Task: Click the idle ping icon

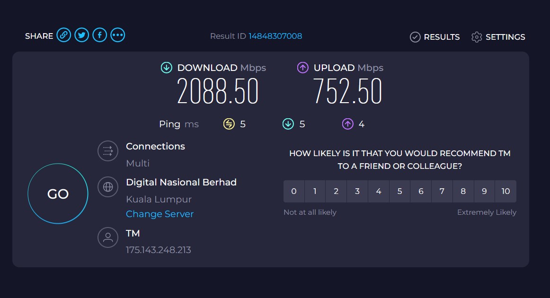Action: (x=229, y=124)
